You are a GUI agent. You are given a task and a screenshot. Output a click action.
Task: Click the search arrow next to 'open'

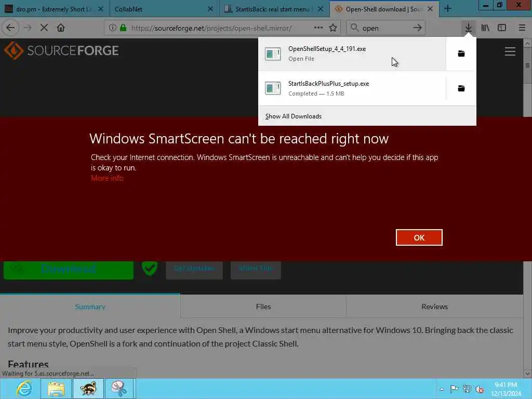point(418,28)
